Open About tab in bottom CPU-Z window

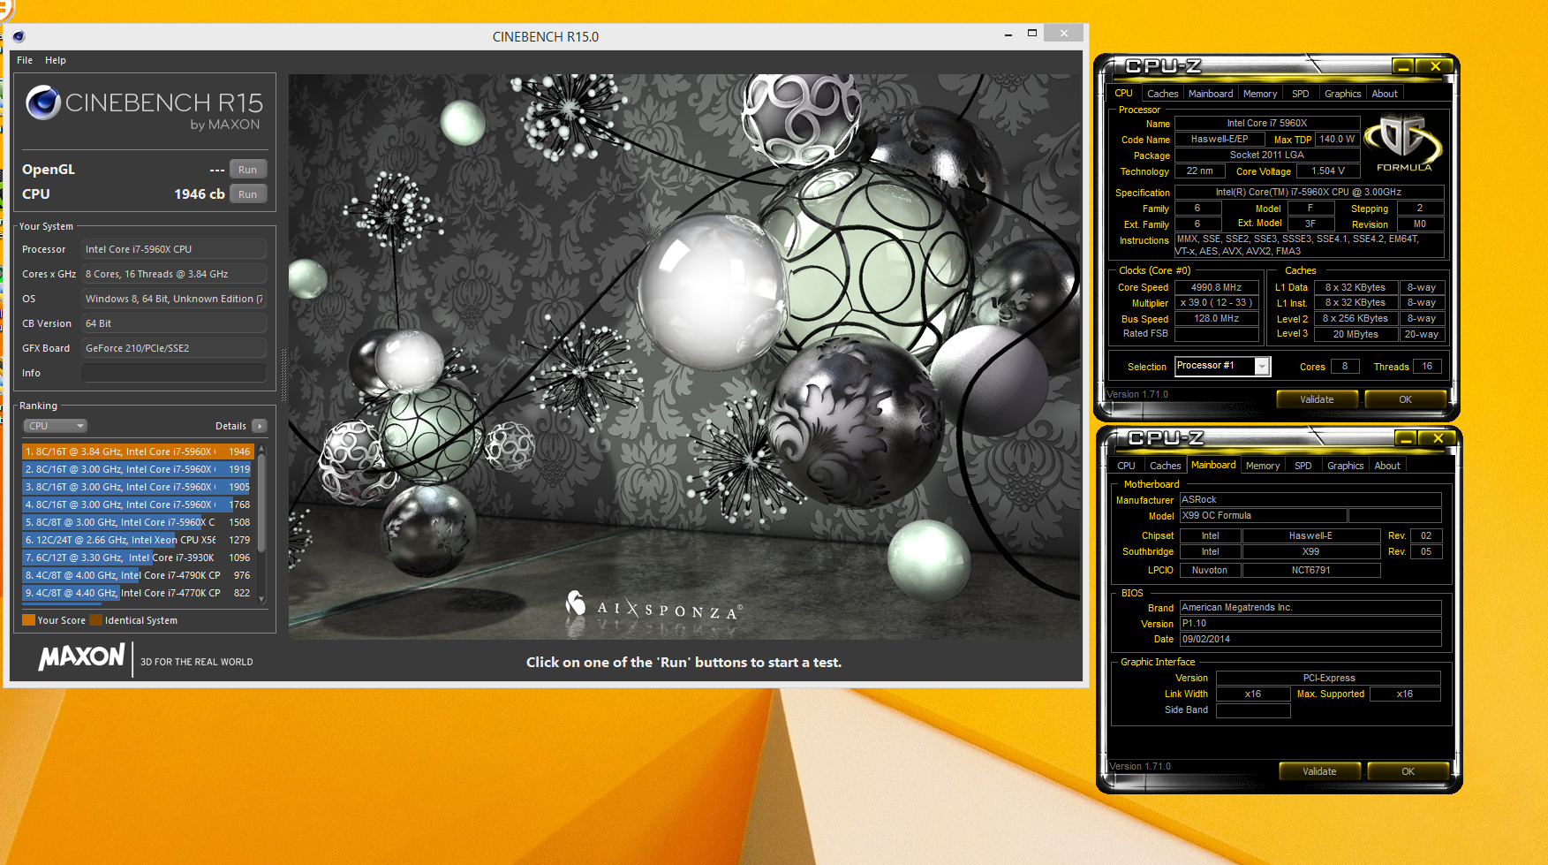(1387, 466)
